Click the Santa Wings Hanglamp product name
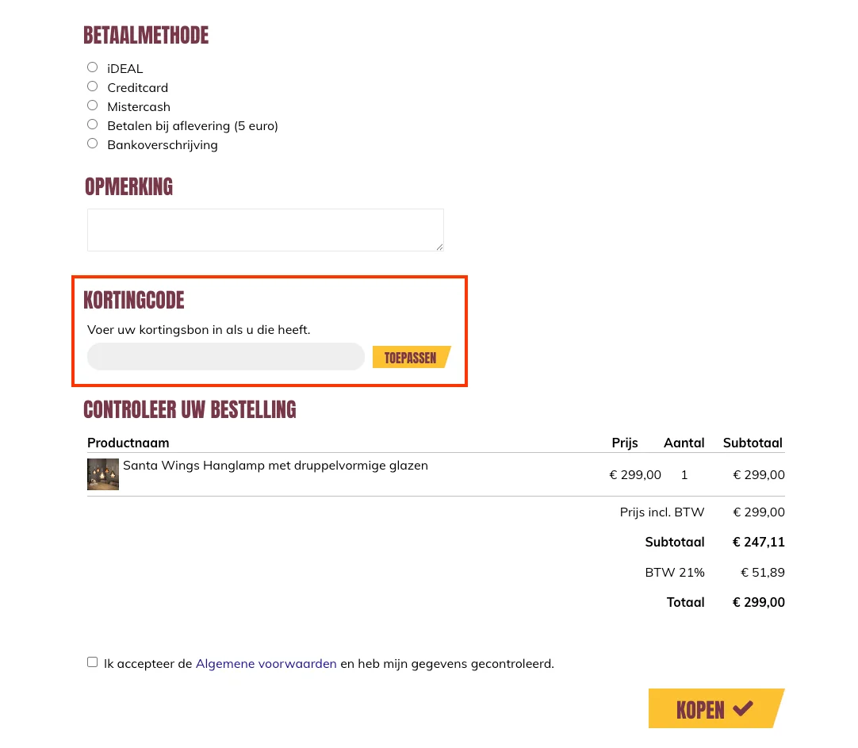This screenshot has height=748, width=858. tap(275, 466)
